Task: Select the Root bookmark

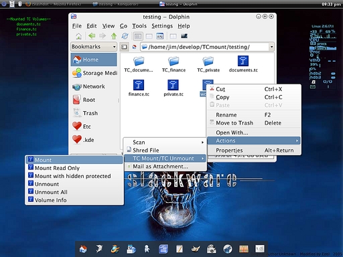Action: pos(94,100)
